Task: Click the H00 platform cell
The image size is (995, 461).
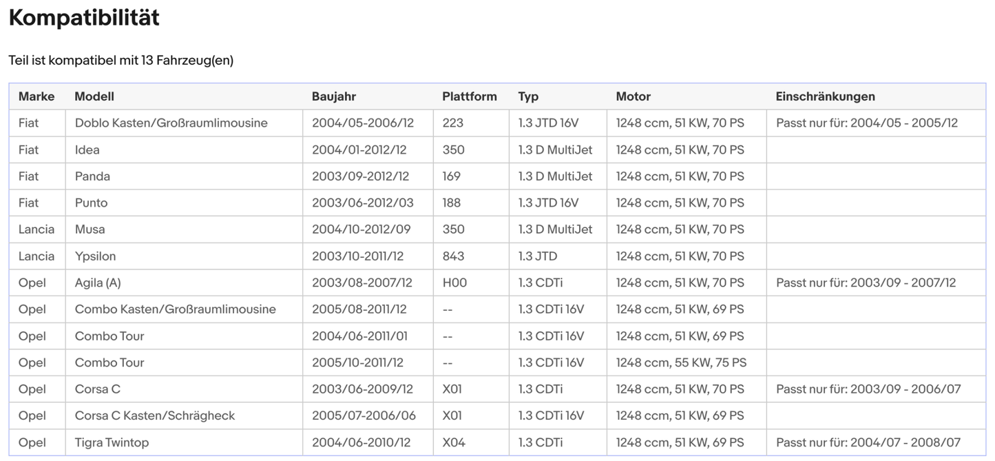Action: [x=454, y=283]
